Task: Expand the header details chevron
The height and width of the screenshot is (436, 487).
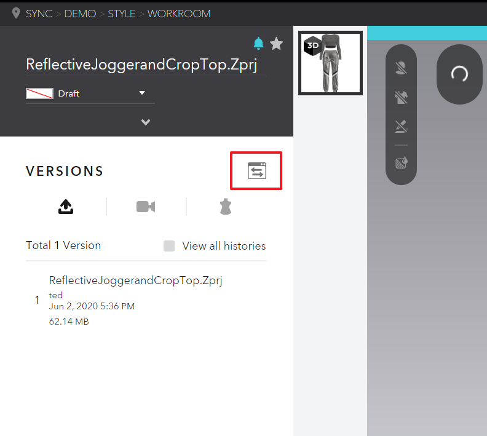Action: point(146,122)
